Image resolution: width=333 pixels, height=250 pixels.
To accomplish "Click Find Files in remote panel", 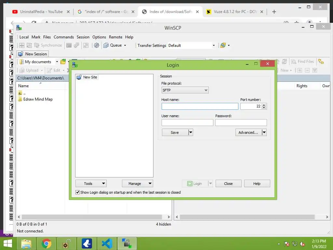I will 303,62.
